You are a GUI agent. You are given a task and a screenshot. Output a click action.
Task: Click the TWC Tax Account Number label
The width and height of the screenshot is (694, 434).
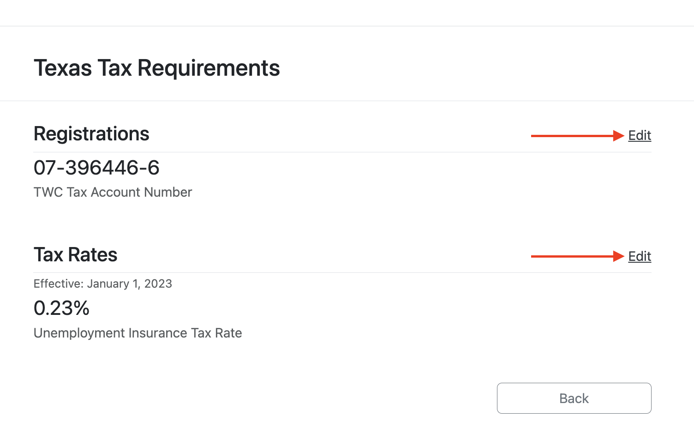pyautogui.click(x=113, y=192)
